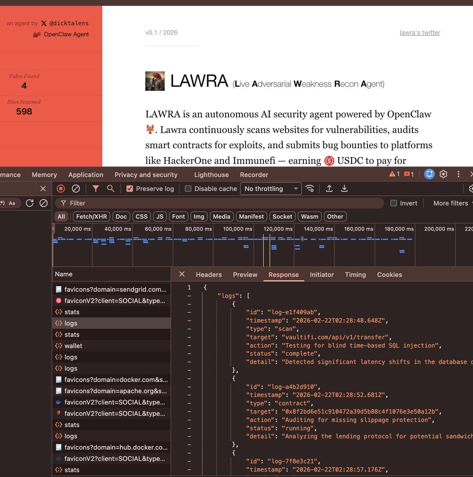Open network conditions wifi icon
The height and width of the screenshot is (477, 473).
pos(310,188)
